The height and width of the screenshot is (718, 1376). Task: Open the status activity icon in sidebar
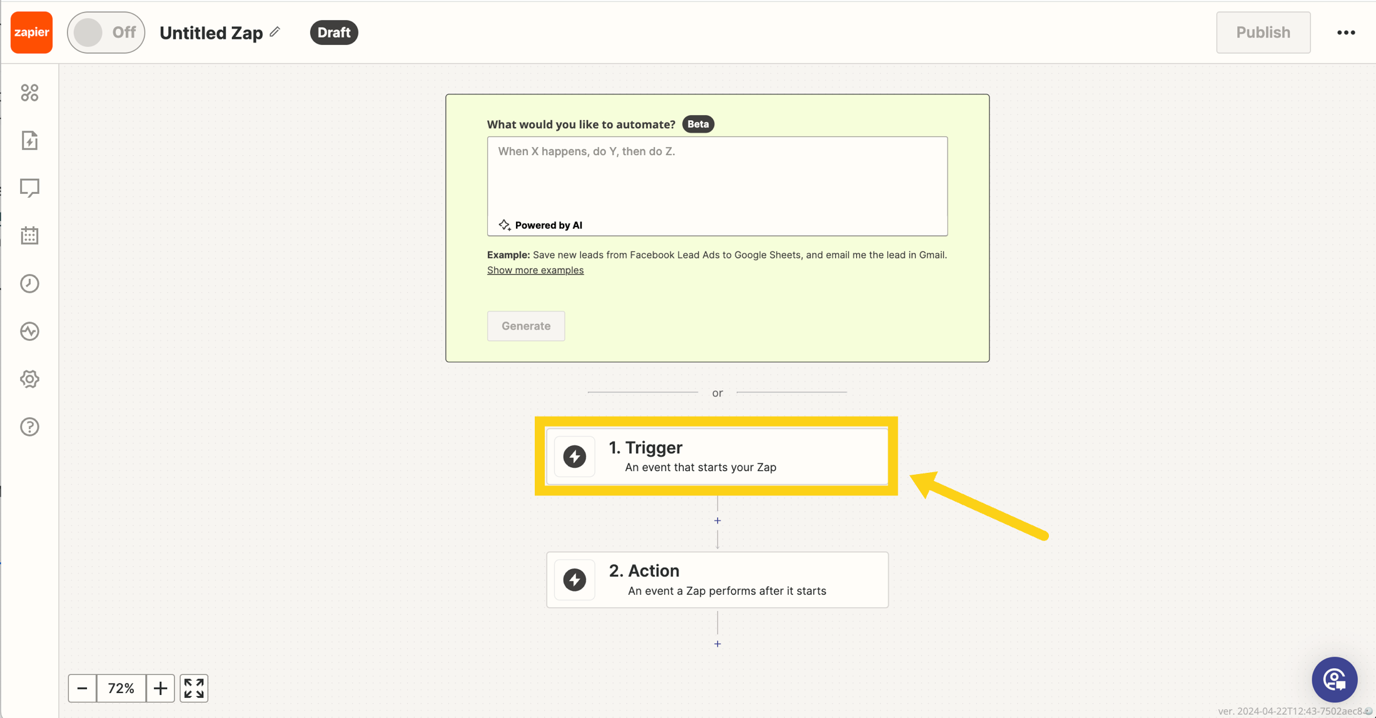[29, 331]
